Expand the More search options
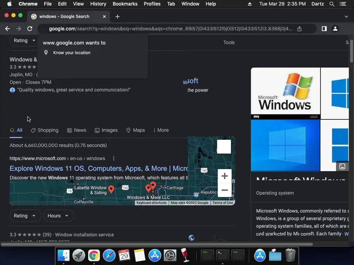Screen dimensions: 354x265 click(161, 130)
